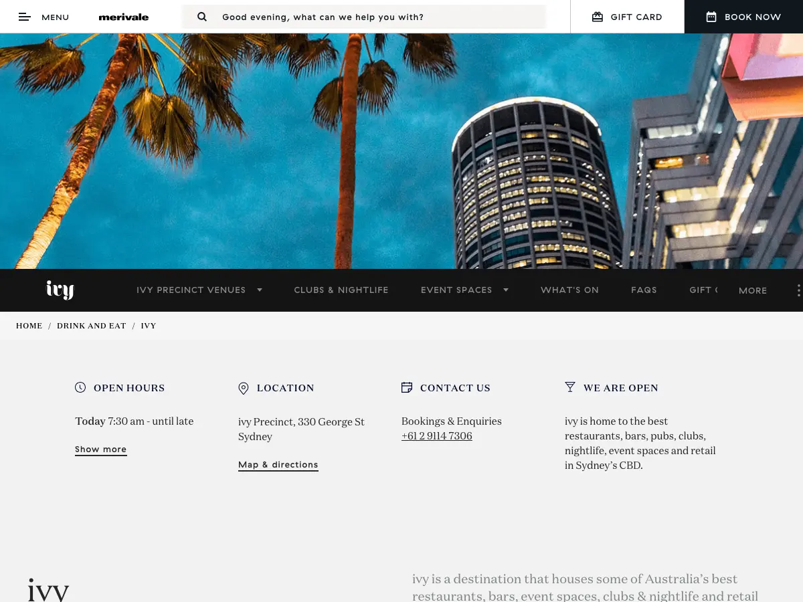Click the search magnifier icon
The width and height of the screenshot is (803, 602).
202,17
